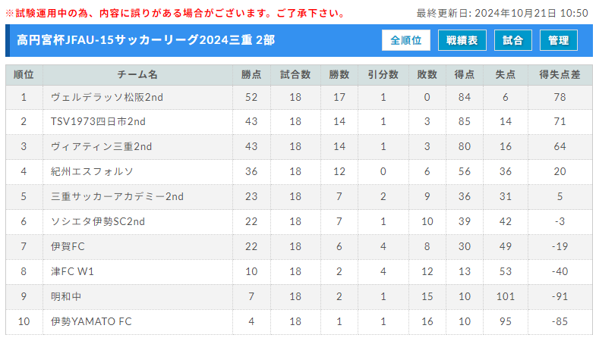
Task: Select team 伊賀FC
Action: coord(68,246)
